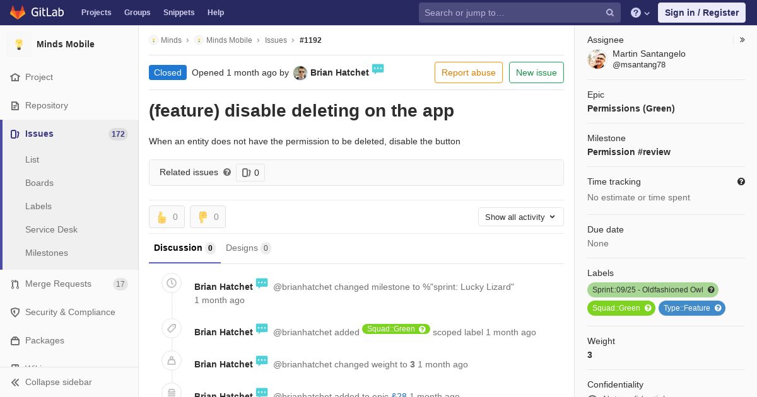The height and width of the screenshot is (397, 757).
Task: Click the search magnifier icon
Action: [x=610, y=13]
